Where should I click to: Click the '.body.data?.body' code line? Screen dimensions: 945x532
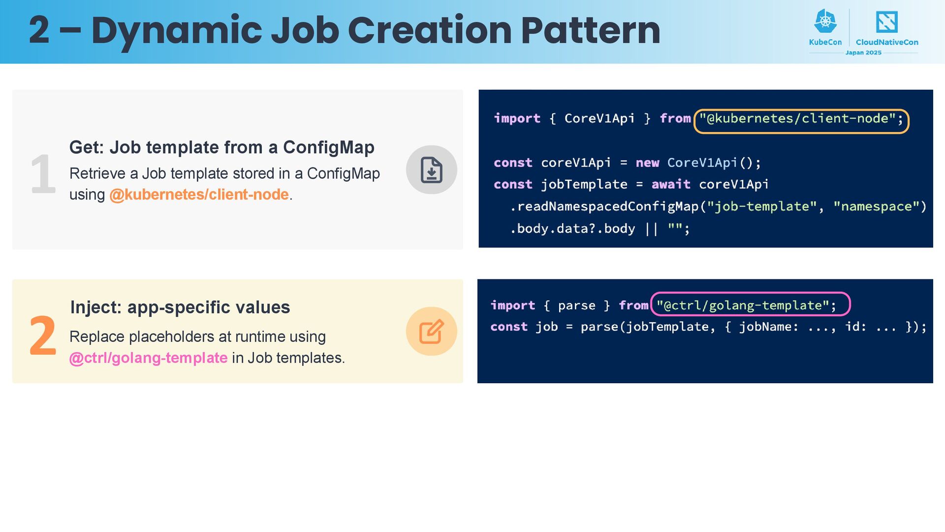point(599,229)
